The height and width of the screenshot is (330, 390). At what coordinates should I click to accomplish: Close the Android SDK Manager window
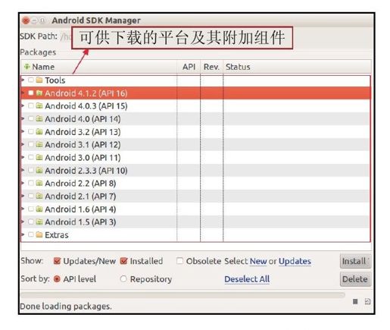coord(26,20)
